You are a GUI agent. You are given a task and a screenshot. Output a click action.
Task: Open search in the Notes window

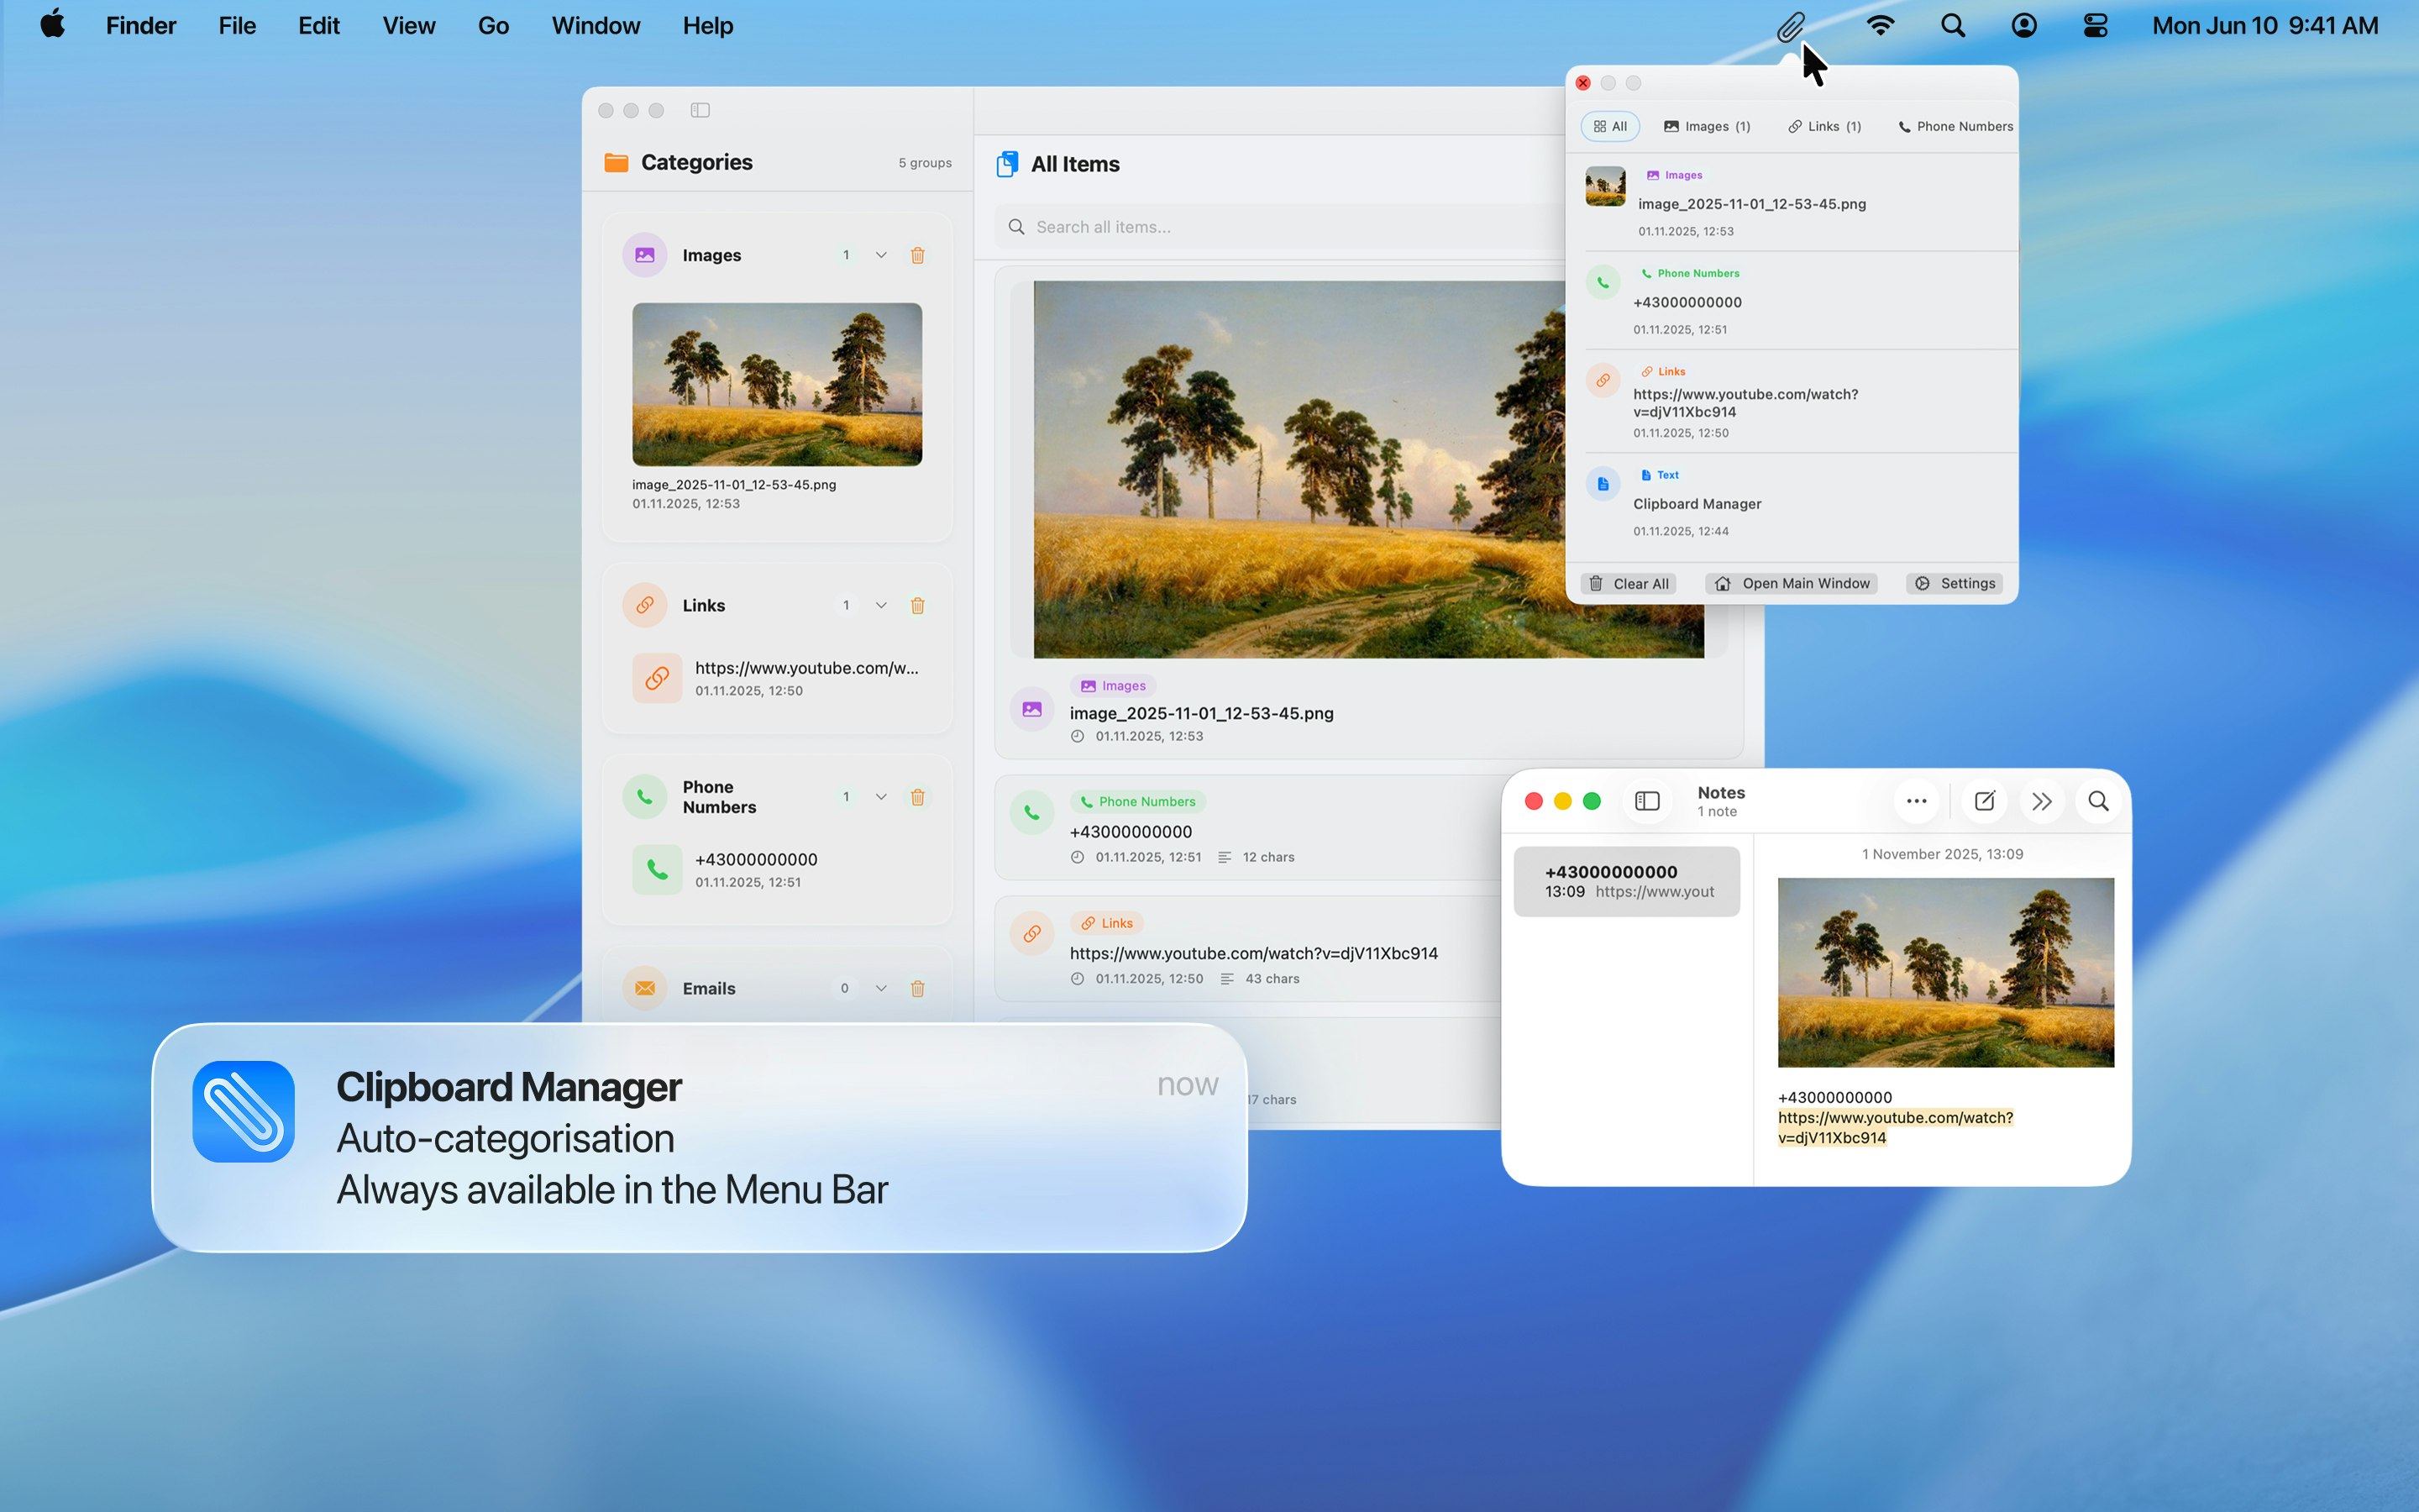[x=2097, y=801]
